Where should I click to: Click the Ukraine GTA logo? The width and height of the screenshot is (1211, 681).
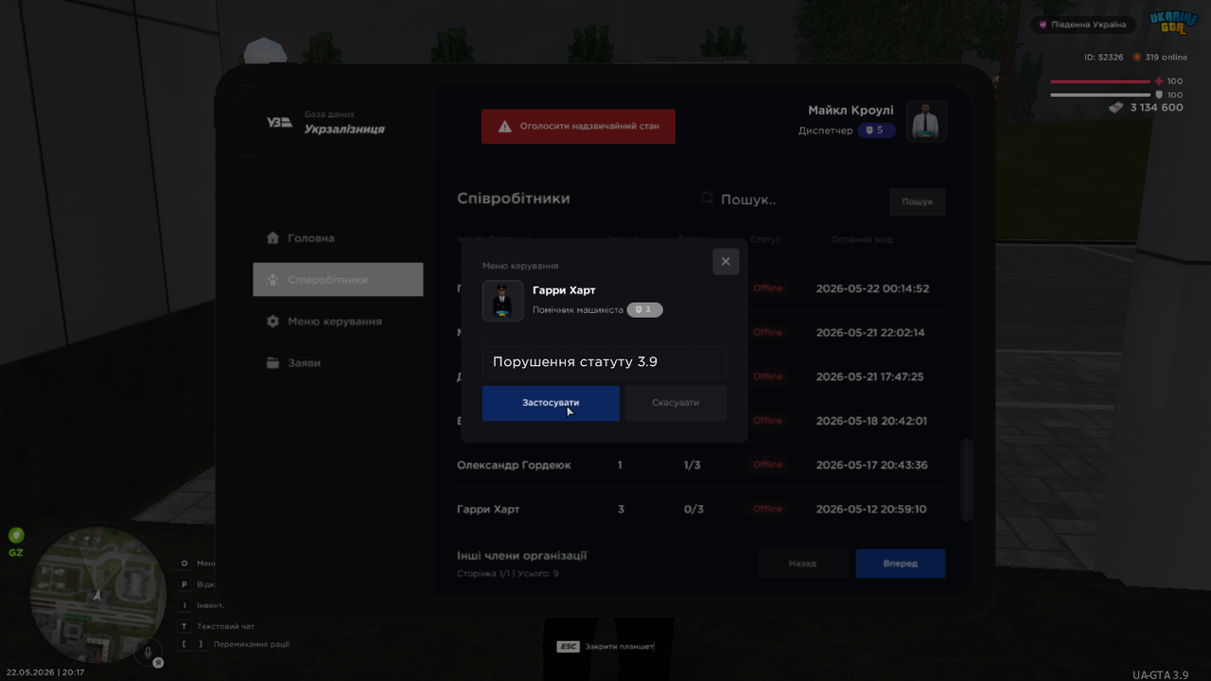pyautogui.click(x=1173, y=24)
